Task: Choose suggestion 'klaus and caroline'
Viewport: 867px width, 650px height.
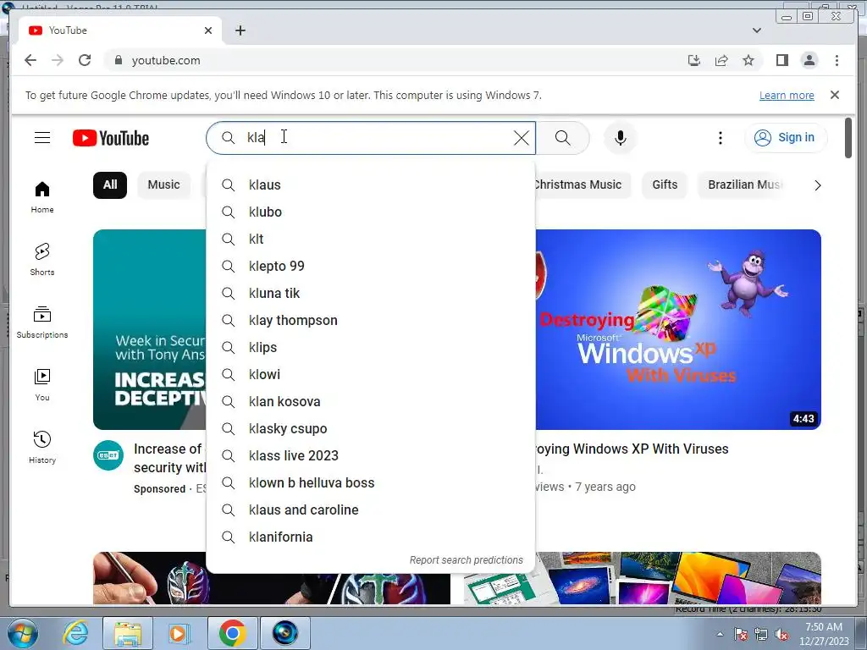Action: coord(371,510)
